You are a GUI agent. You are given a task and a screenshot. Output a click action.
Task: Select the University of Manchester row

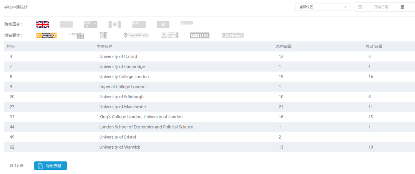(210, 107)
